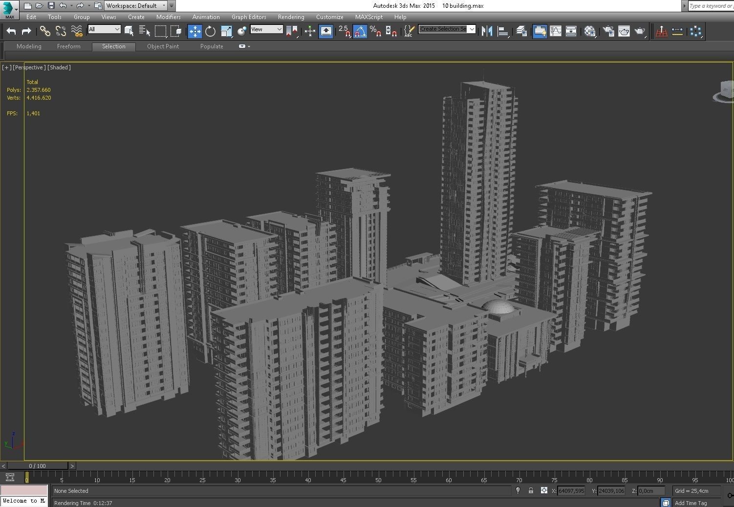734x507 pixels.
Task: Toggle Spinner Snap
Action: coord(391,31)
